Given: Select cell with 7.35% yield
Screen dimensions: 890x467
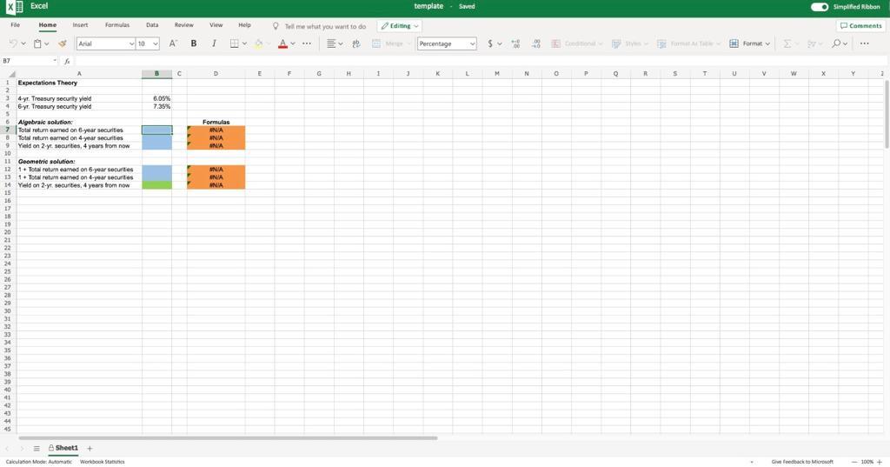Looking at the screenshot, I should click(x=156, y=106).
